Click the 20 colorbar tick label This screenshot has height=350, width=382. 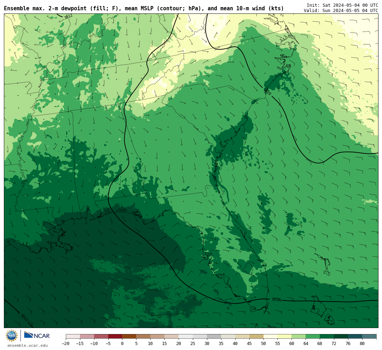point(179,343)
